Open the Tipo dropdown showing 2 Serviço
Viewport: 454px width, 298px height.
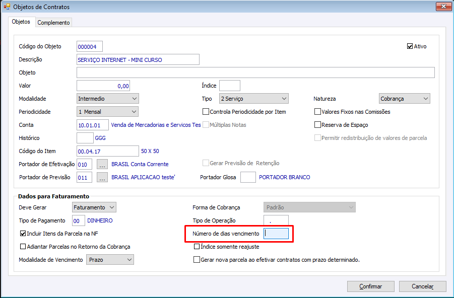[x=253, y=98]
